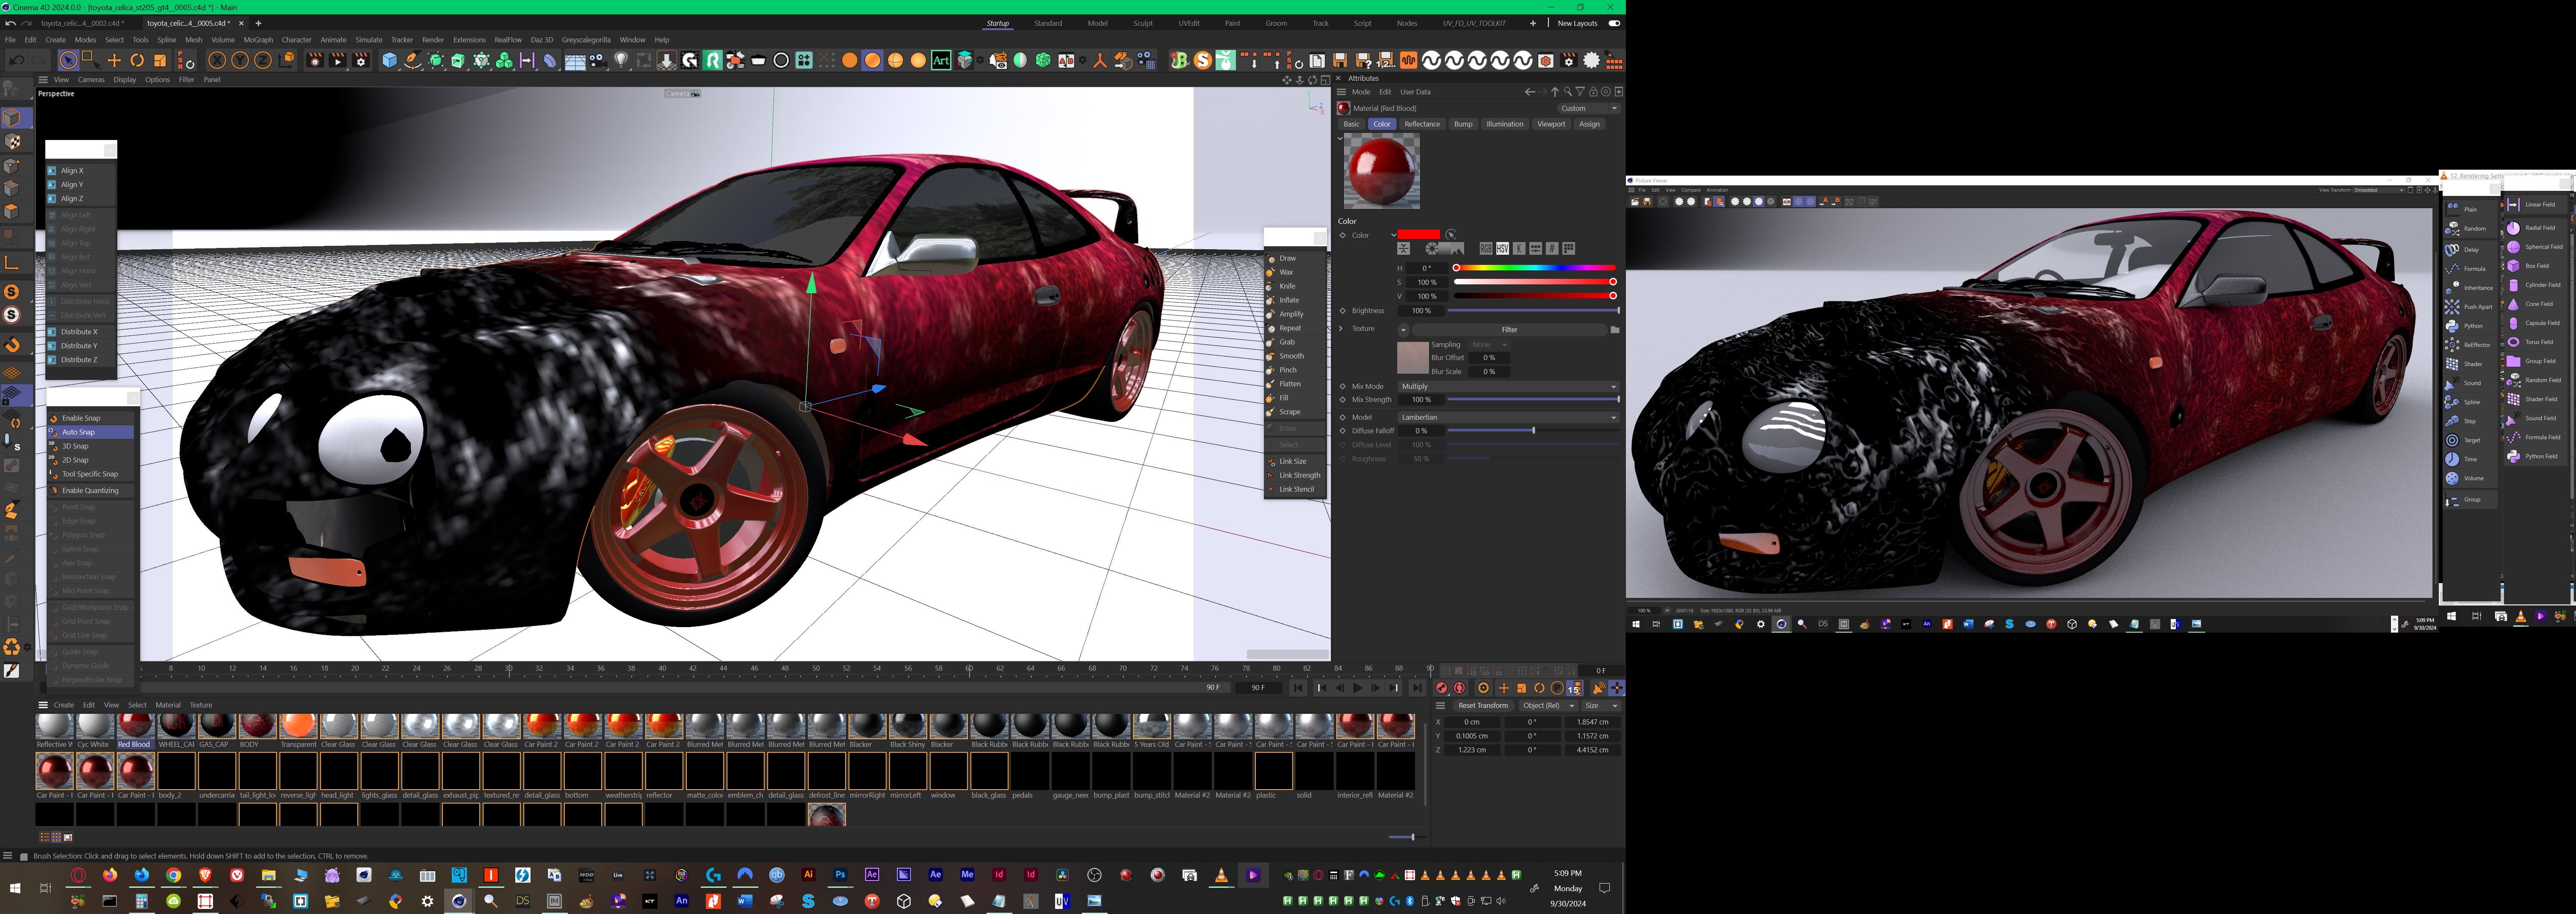Image resolution: width=2576 pixels, height=914 pixels.
Task: Click the Cube primitive icon
Action: tap(390, 61)
